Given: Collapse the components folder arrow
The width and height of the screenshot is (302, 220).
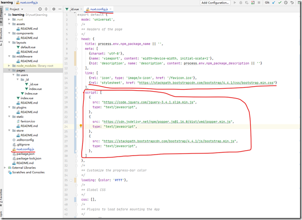Looking at the screenshot, I should [9, 33].
